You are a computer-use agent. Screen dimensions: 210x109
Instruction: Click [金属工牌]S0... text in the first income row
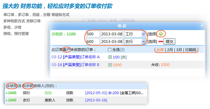132,93
